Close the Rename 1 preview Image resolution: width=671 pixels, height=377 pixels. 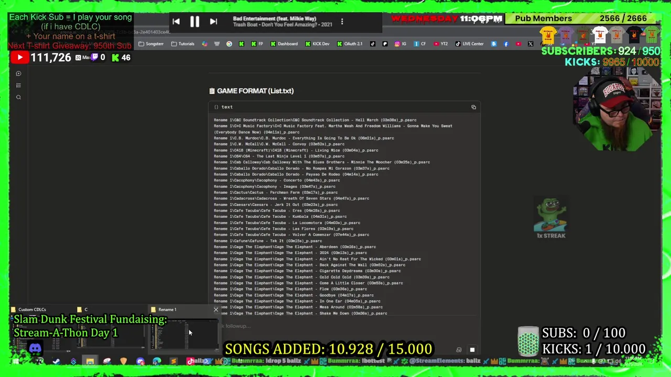pos(215,309)
